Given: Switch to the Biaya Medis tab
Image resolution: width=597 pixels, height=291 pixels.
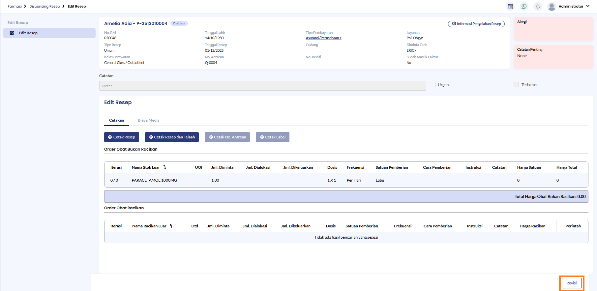Looking at the screenshot, I should tap(148, 120).
